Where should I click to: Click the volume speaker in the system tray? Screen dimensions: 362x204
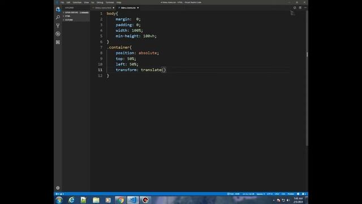coord(288,200)
